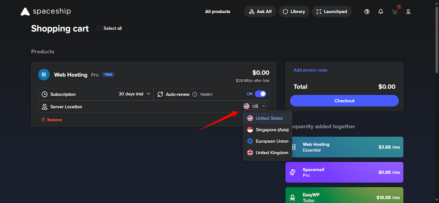Select Singapore (Asia) server location
This screenshot has height=203, width=439.
(x=268, y=130)
